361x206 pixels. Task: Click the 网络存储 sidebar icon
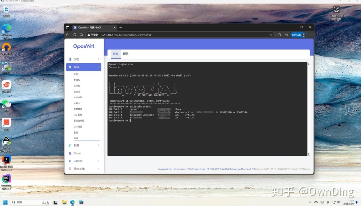coord(70,169)
